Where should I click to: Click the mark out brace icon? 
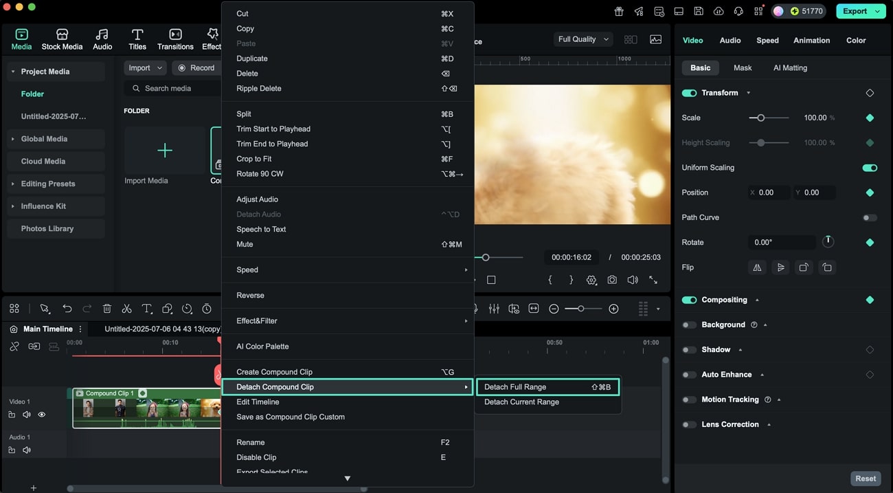571,280
